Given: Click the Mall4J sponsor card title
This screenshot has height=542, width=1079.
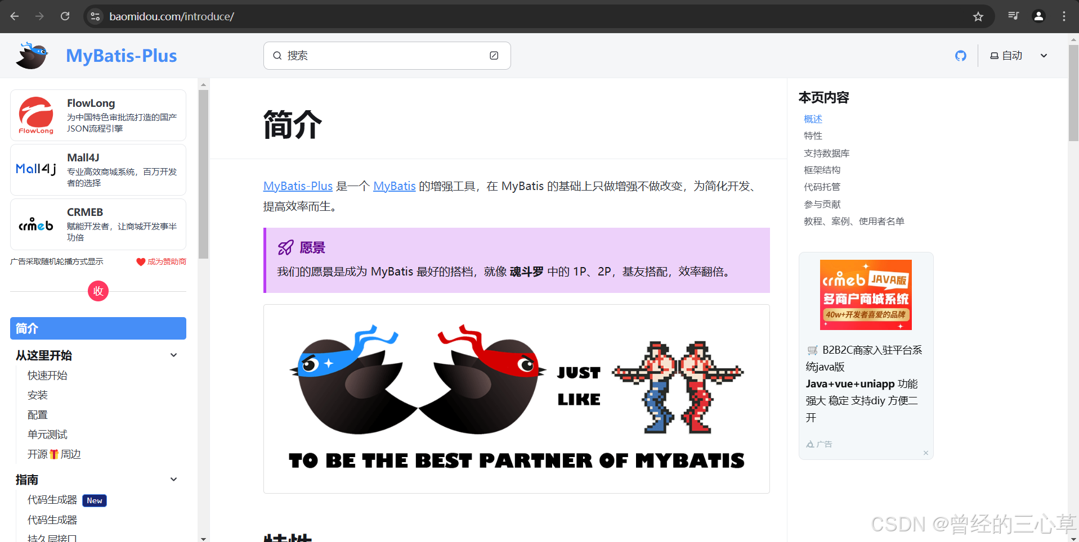Looking at the screenshot, I should [x=83, y=157].
